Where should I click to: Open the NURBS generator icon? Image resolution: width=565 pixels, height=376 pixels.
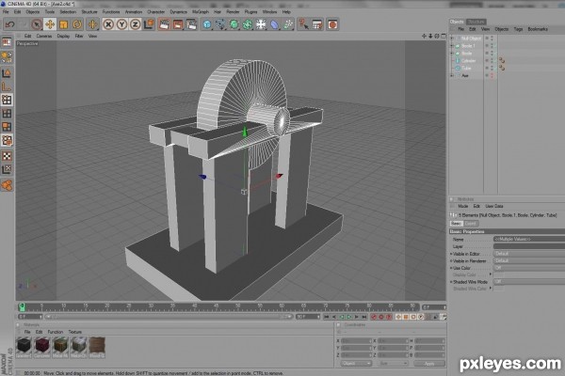click(x=234, y=24)
